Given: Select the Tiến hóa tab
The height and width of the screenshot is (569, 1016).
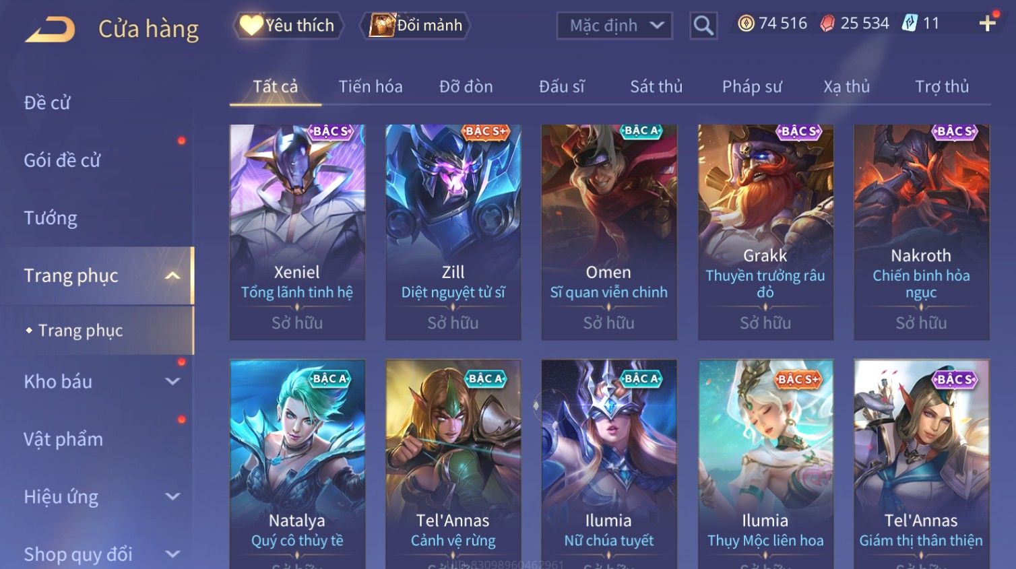Looking at the screenshot, I should click(x=371, y=86).
